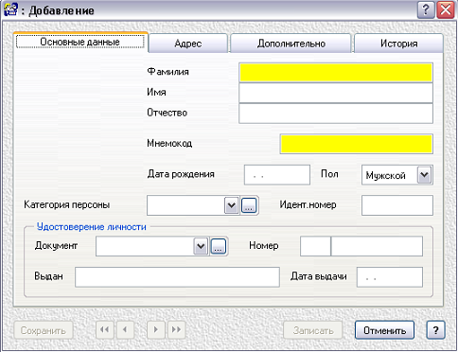The width and height of the screenshot is (458, 352).
Task: Jump to the last record
Action: click(176, 330)
